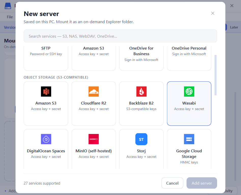The image size is (241, 195).
Task: Choose the Cloudflare R2 cloud icon
Action: [94, 92]
